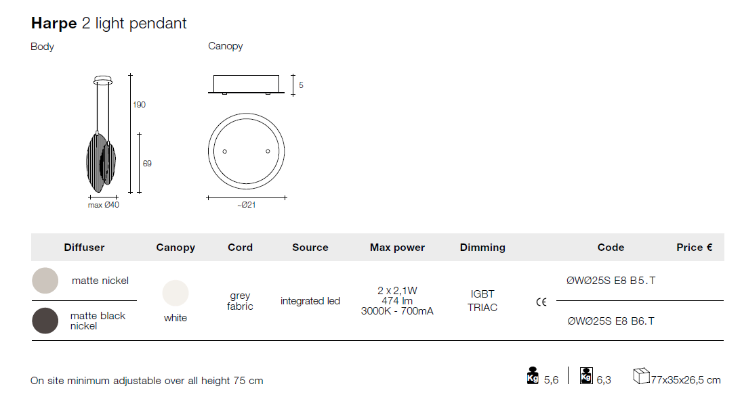This screenshot has height=420, width=742.
Task: Click the IGBT TRIAC dimming text
Action: pyautogui.click(x=483, y=301)
